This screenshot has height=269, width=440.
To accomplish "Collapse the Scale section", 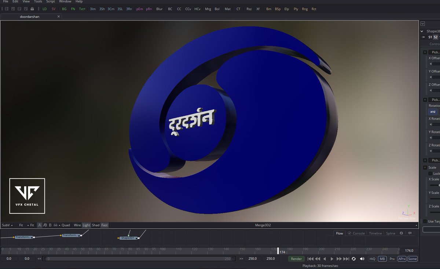I will pos(425,167).
